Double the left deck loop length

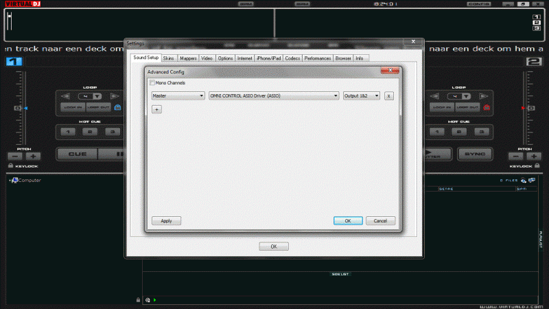tap(114, 96)
